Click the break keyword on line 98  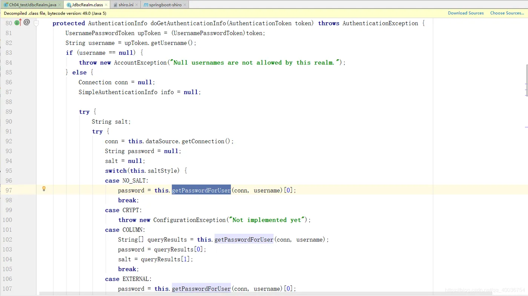127,200
